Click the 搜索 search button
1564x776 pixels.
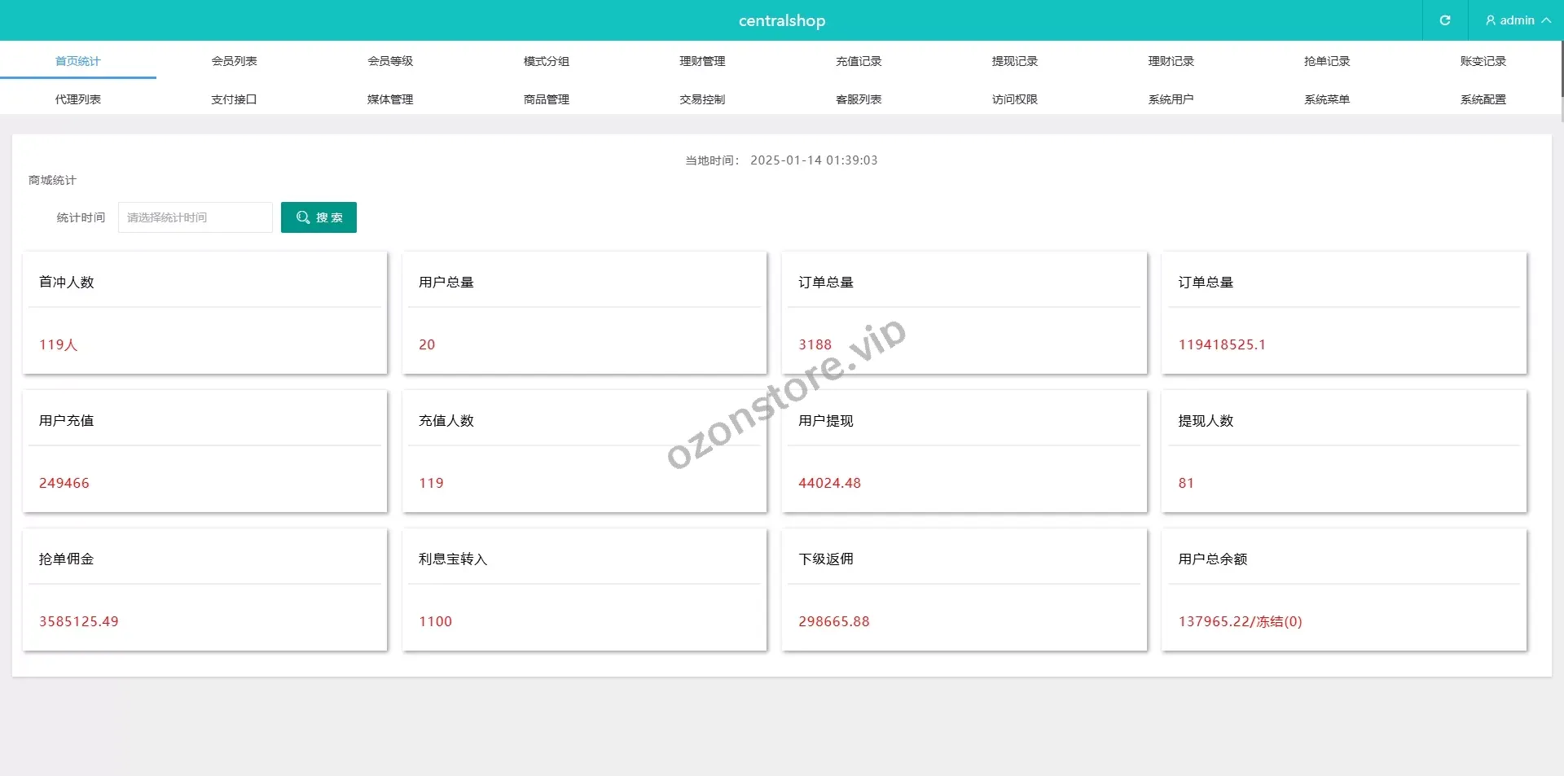click(x=319, y=217)
